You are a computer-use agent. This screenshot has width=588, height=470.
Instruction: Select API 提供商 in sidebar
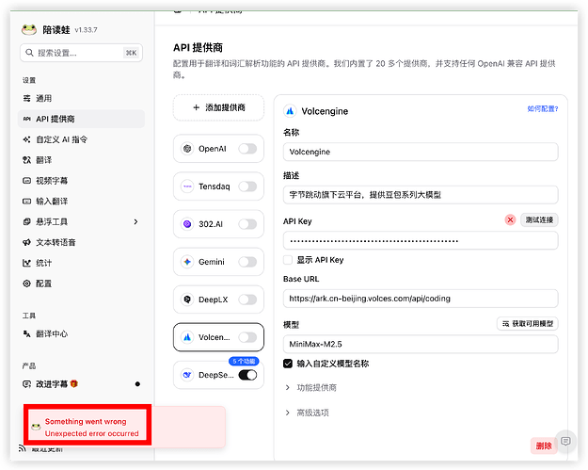point(81,119)
